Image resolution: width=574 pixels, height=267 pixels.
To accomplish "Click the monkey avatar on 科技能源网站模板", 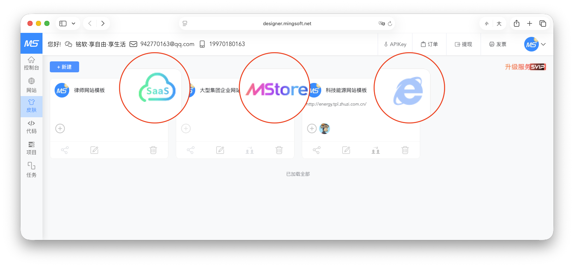I will [x=325, y=129].
